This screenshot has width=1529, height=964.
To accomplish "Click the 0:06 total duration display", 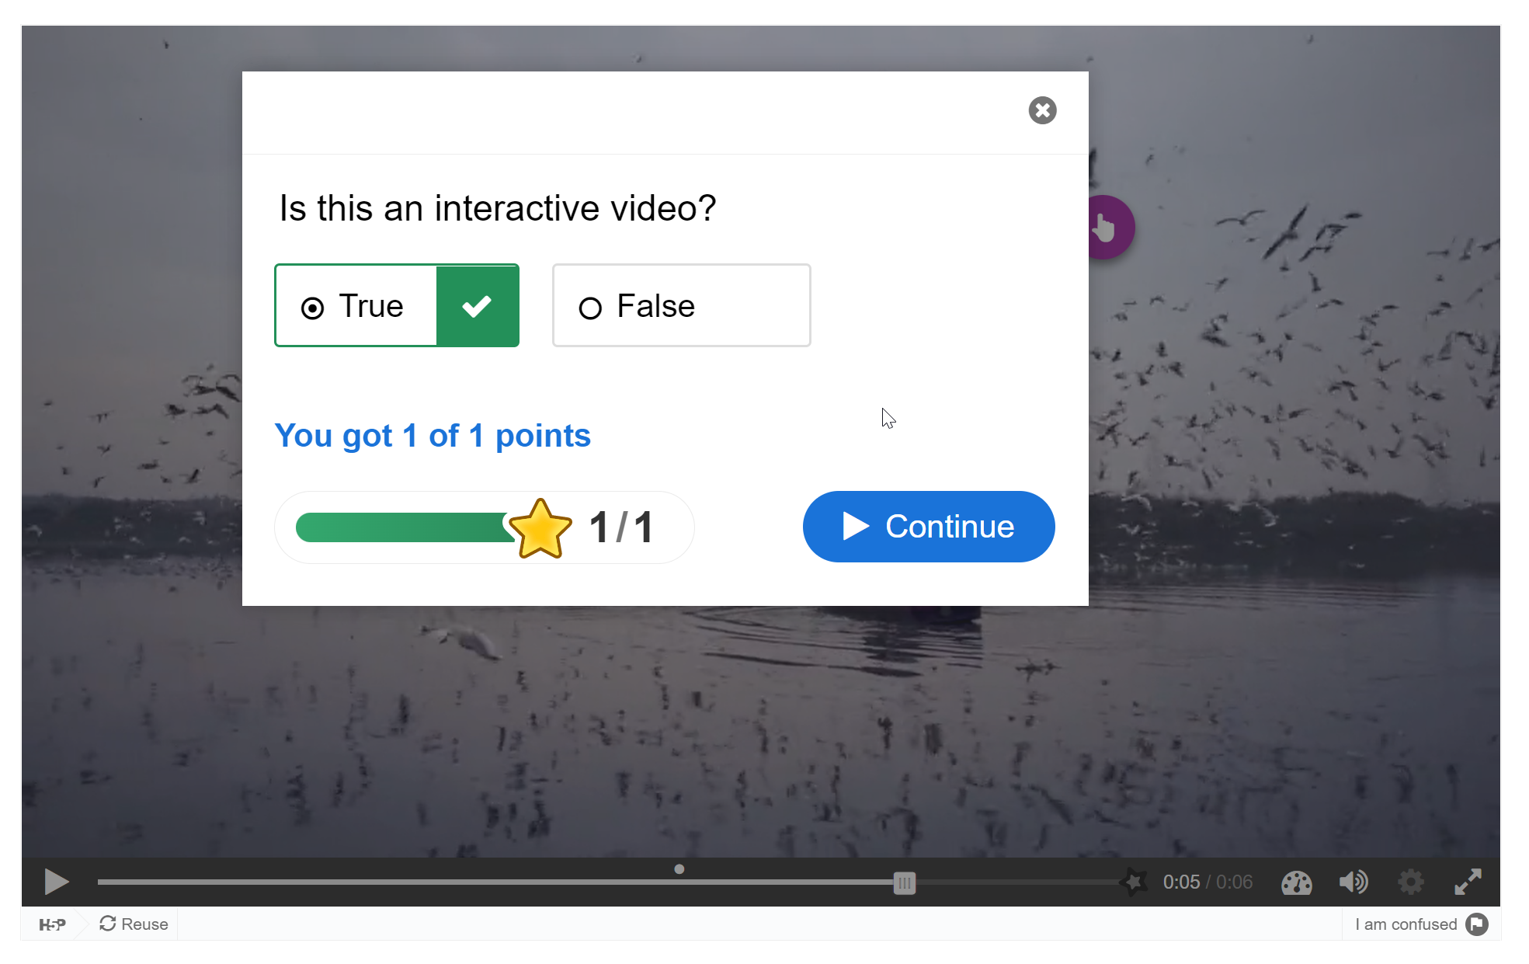I will click(x=1235, y=882).
